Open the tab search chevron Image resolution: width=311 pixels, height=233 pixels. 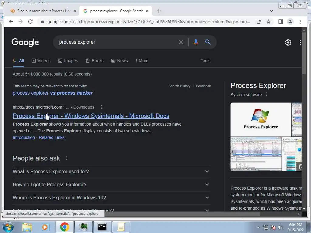pos(272,11)
